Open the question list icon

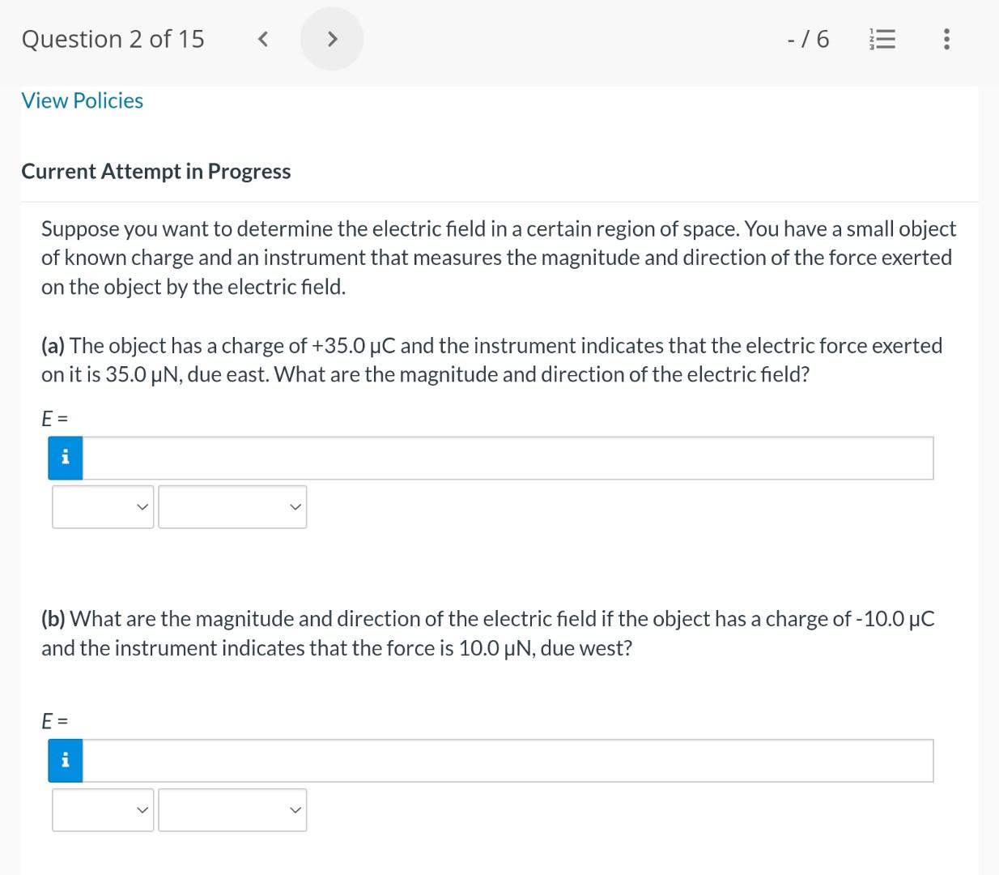[x=882, y=39]
